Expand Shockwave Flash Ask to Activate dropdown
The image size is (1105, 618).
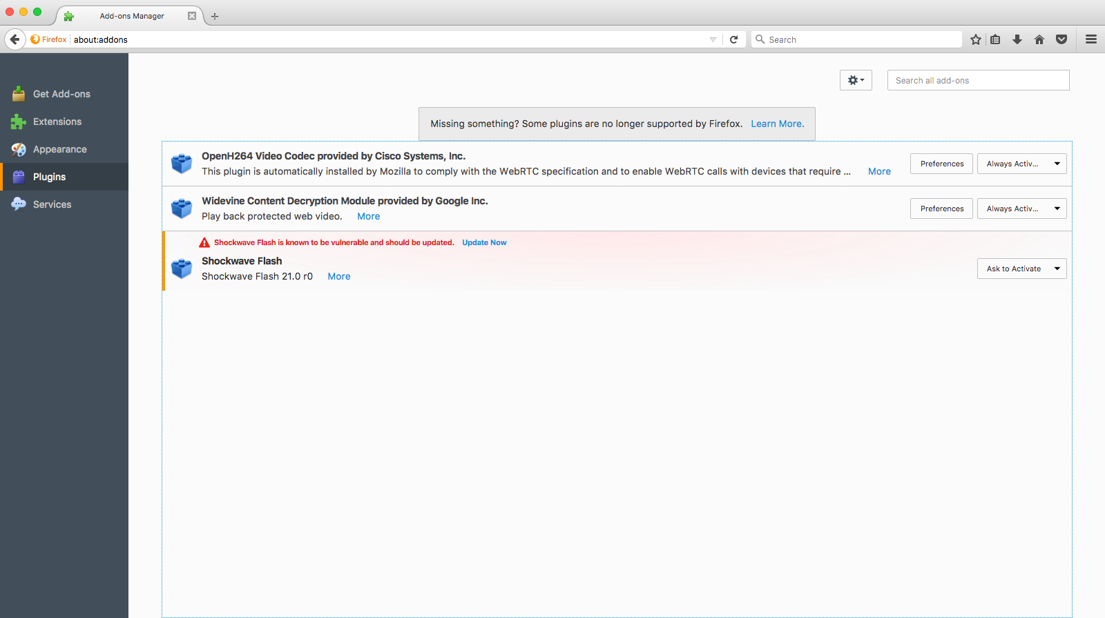(1021, 269)
